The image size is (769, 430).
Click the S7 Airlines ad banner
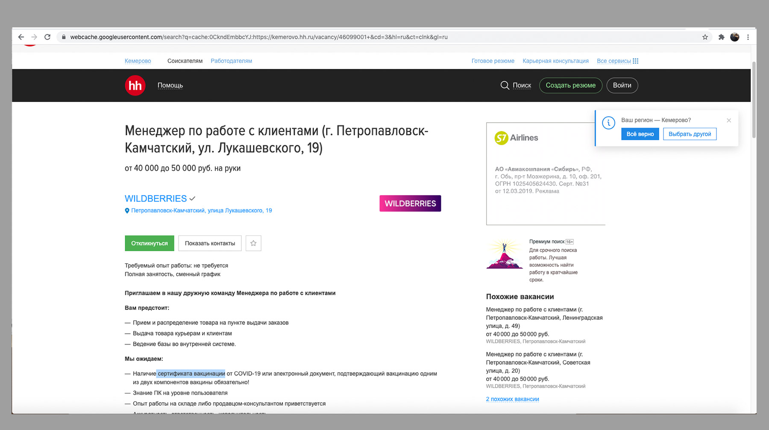[546, 174]
